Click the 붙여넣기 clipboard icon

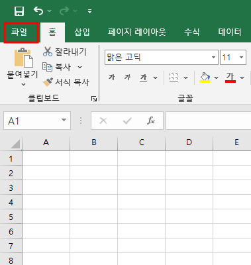[x=24, y=58]
